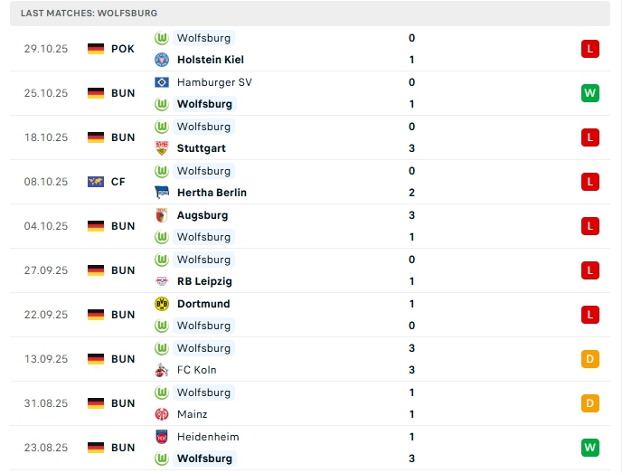Viewport: 622px width, 473px height.
Task: Click the Hertha Berlin club logo
Action: point(162,193)
